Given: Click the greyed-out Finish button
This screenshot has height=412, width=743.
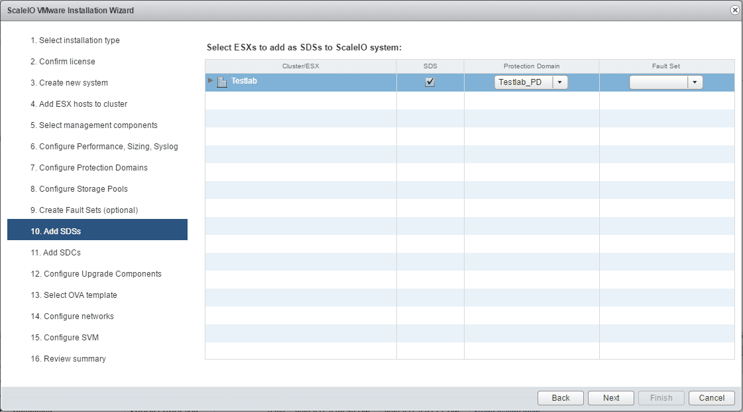Looking at the screenshot, I should tap(661, 398).
